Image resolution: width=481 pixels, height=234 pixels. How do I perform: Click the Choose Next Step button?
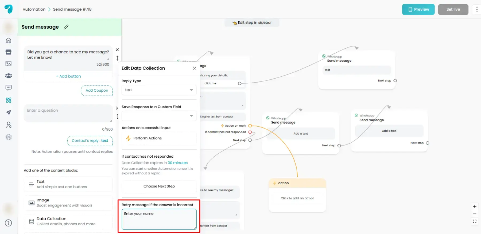tap(159, 186)
